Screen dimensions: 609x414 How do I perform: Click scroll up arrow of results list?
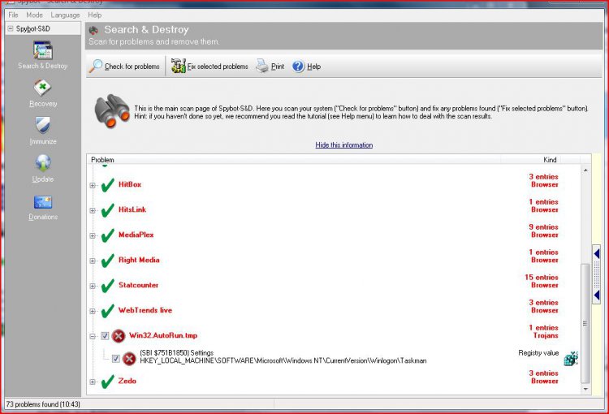point(585,170)
